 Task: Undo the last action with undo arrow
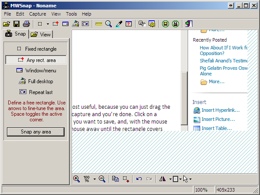point(139,179)
